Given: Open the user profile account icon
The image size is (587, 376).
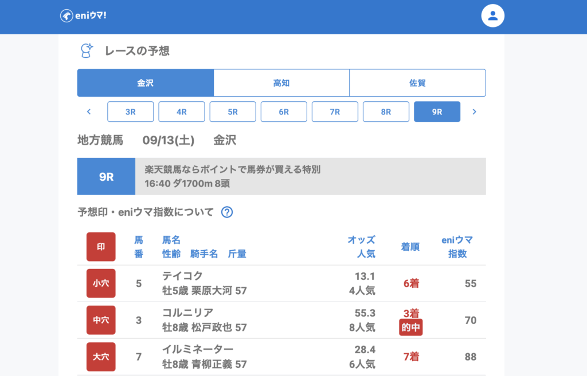Looking at the screenshot, I should [x=492, y=16].
